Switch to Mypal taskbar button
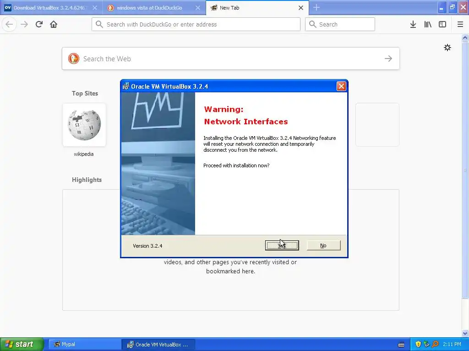Viewport: 469px width, 351px height. tap(85, 344)
